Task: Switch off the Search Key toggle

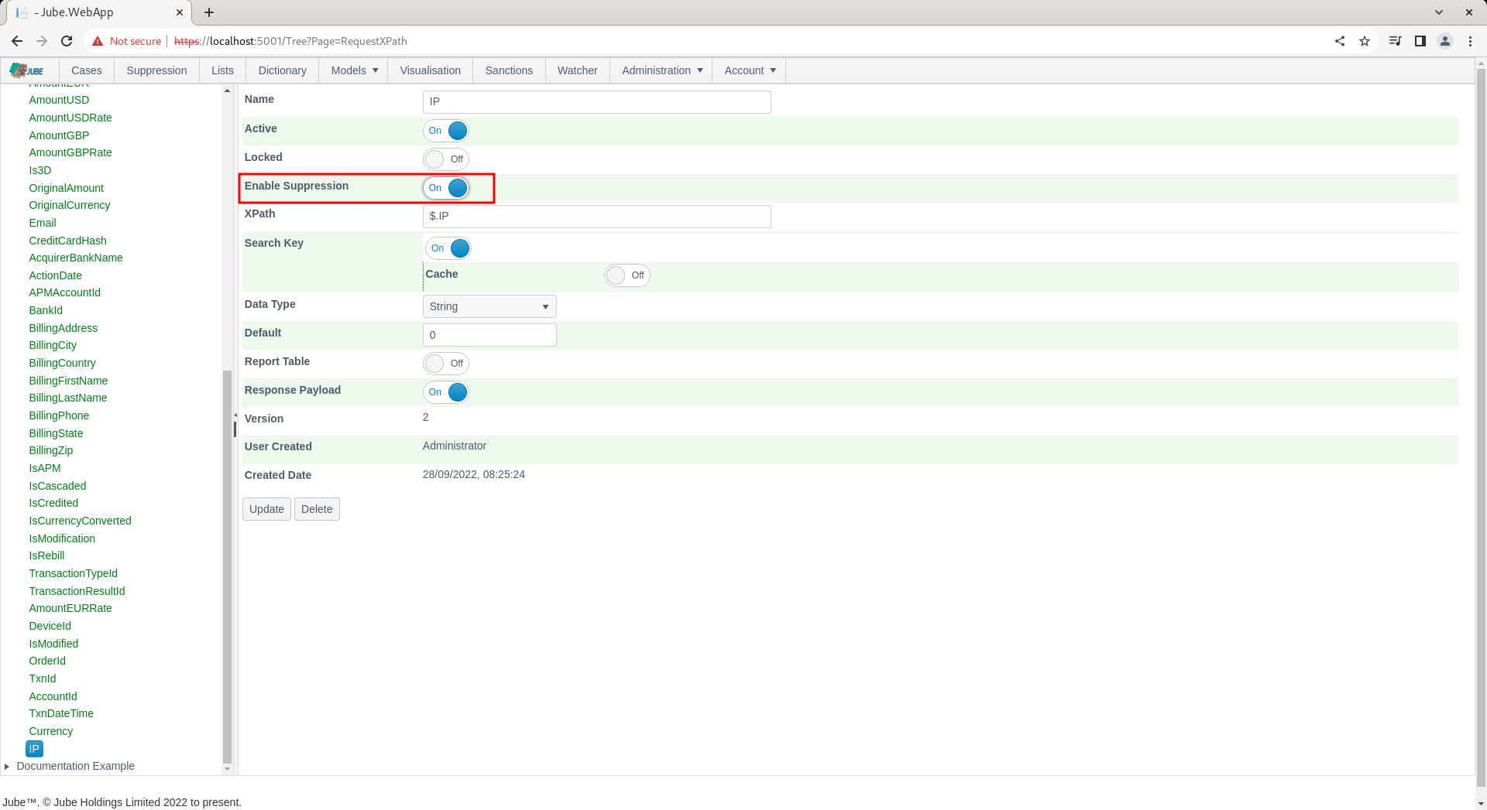Action: click(448, 248)
